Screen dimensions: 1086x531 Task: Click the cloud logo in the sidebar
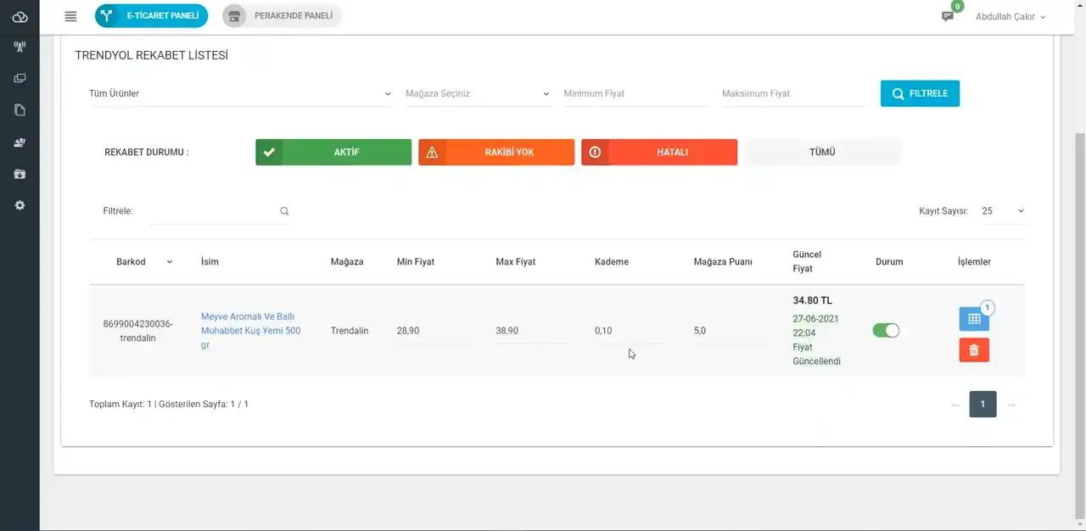20,16
